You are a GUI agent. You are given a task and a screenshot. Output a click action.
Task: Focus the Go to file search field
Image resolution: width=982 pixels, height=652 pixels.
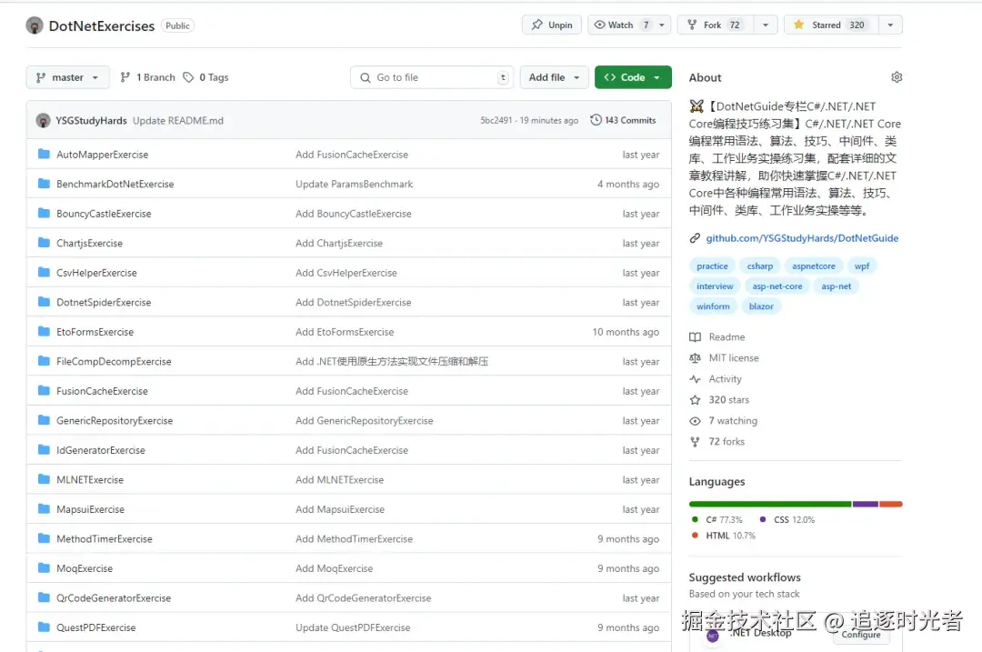(x=432, y=77)
